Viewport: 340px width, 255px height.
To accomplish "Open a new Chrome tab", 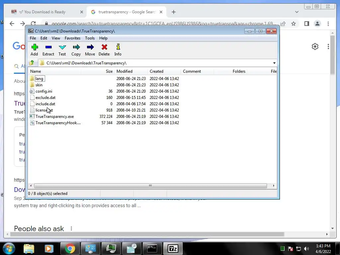I will pos(173,12).
